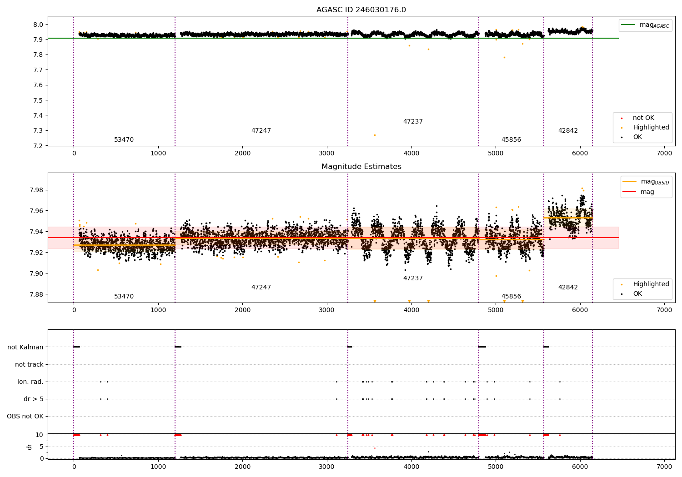
Task: Click the 'dr > 5' row label
Action: click(x=34, y=399)
